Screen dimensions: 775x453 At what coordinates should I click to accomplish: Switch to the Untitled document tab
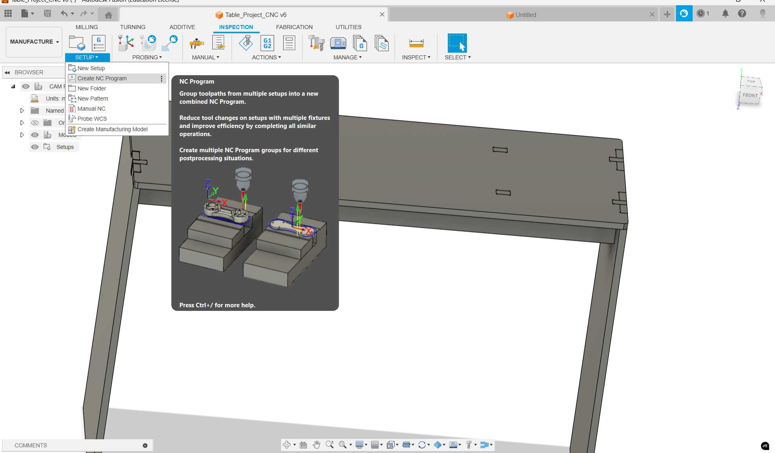[523, 15]
